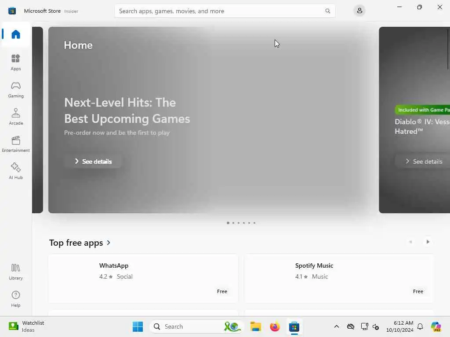Open the Watchlist Ideas widget
Image resolution: width=450 pixels, height=337 pixels.
pyautogui.click(x=26, y=326)
